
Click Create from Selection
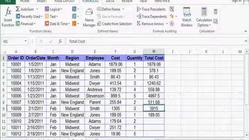click(114, 24)
